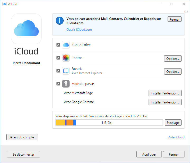This screenshot has height=163, width=190.
Task: Open the Ouvrir iCloud.com link
Action: click(79, 30)
